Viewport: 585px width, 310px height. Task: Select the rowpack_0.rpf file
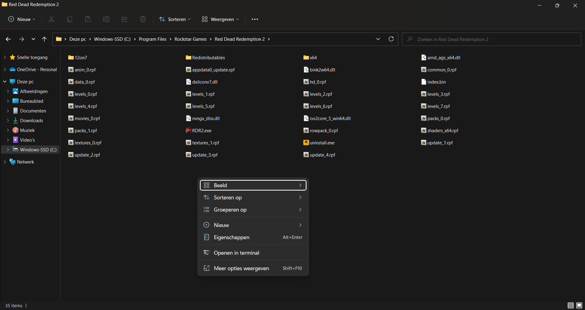coord(321,130)
